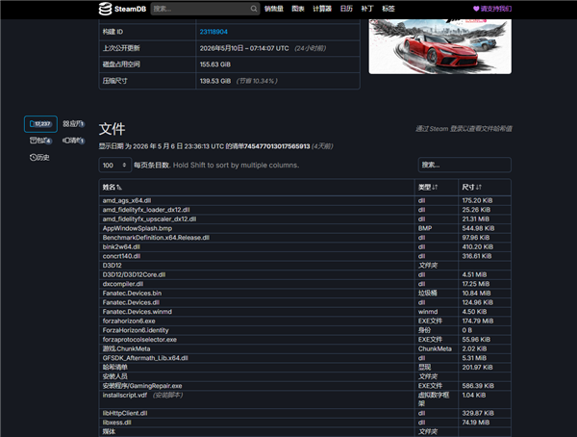Select GFSDK_Aftermath_Lib.x64.dll file name
The width and height of the screenshot is (577, 437).
tap(145, 358)
